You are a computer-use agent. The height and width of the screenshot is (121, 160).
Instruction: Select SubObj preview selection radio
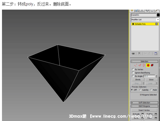[140, 90]
